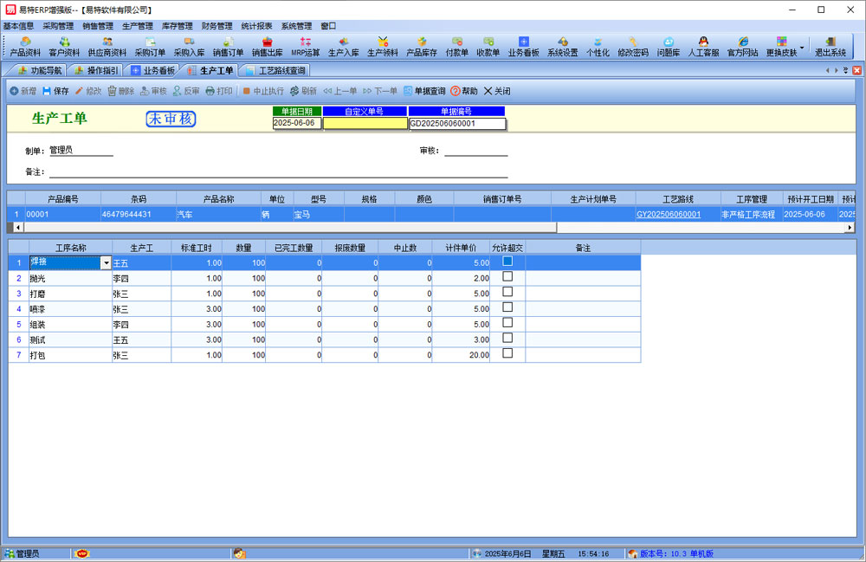The image size is (866, 562).
Task: Toggle 允许超交 checkbox for 喷漆 row
Action: [x=507, y=307]
